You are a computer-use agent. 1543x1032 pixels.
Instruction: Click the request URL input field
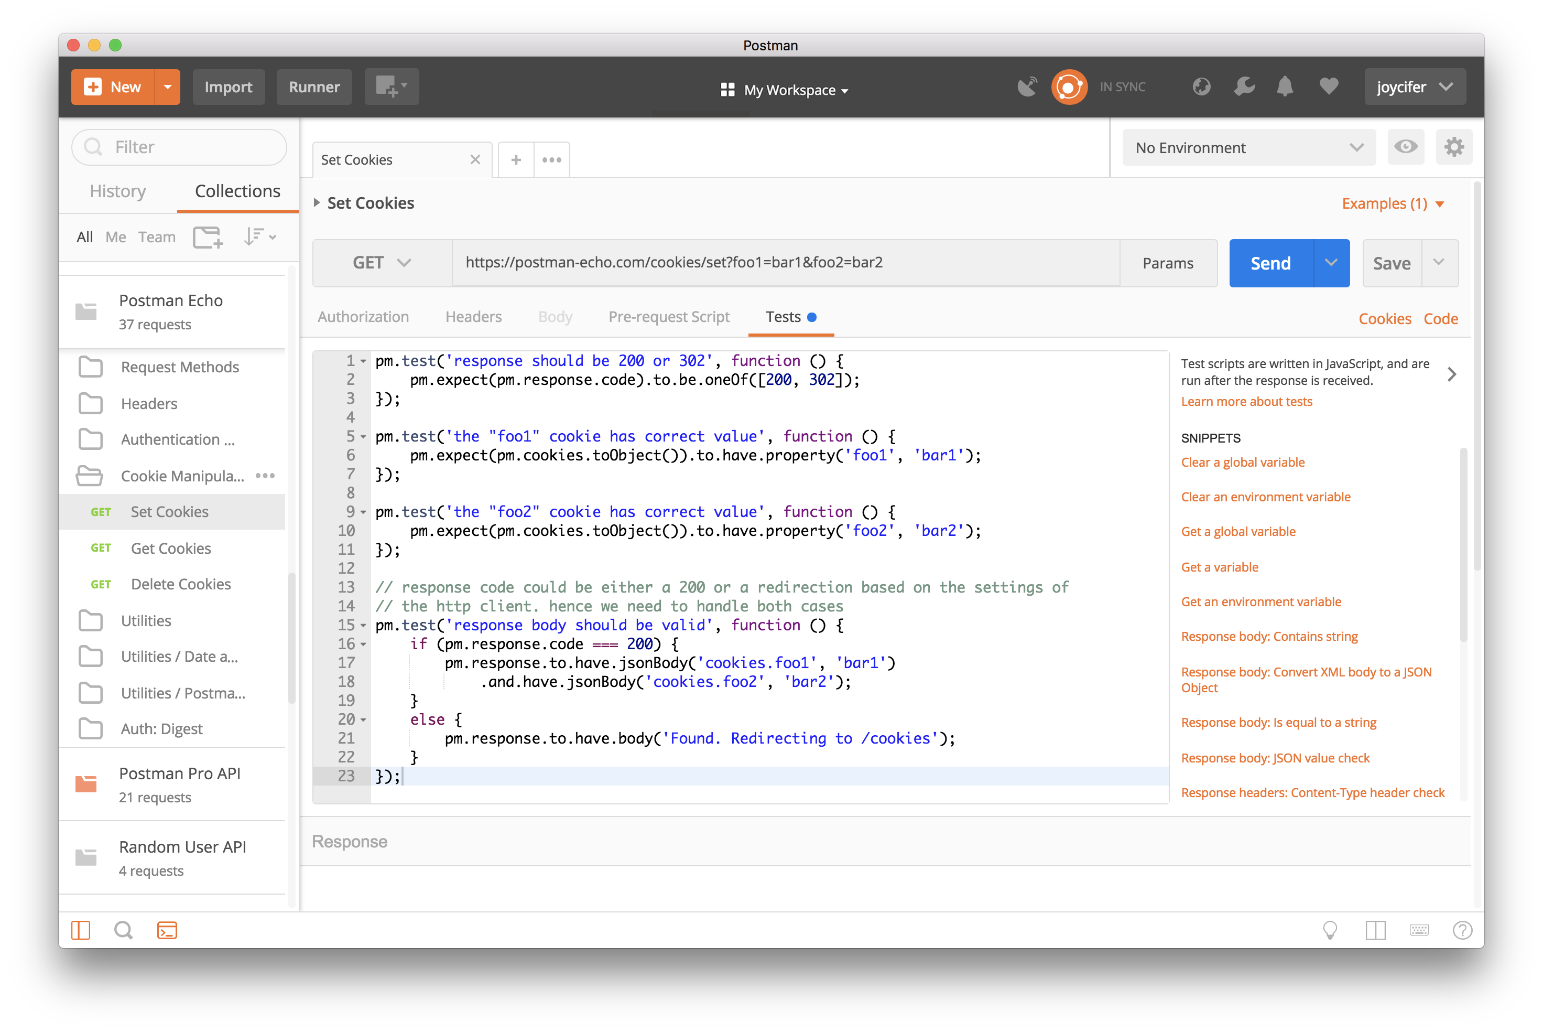tap(785, 263)
